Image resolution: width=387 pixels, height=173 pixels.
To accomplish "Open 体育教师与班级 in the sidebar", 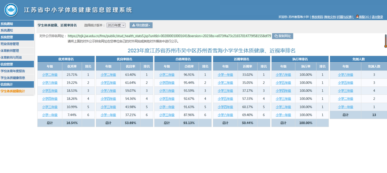I will tap(17, 57).
